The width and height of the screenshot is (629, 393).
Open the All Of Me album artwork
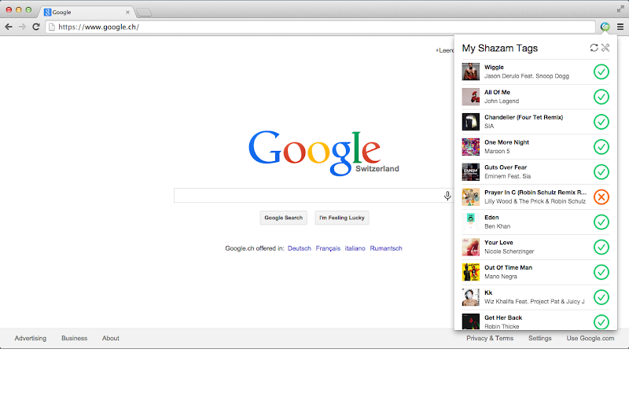pos(470,97)
